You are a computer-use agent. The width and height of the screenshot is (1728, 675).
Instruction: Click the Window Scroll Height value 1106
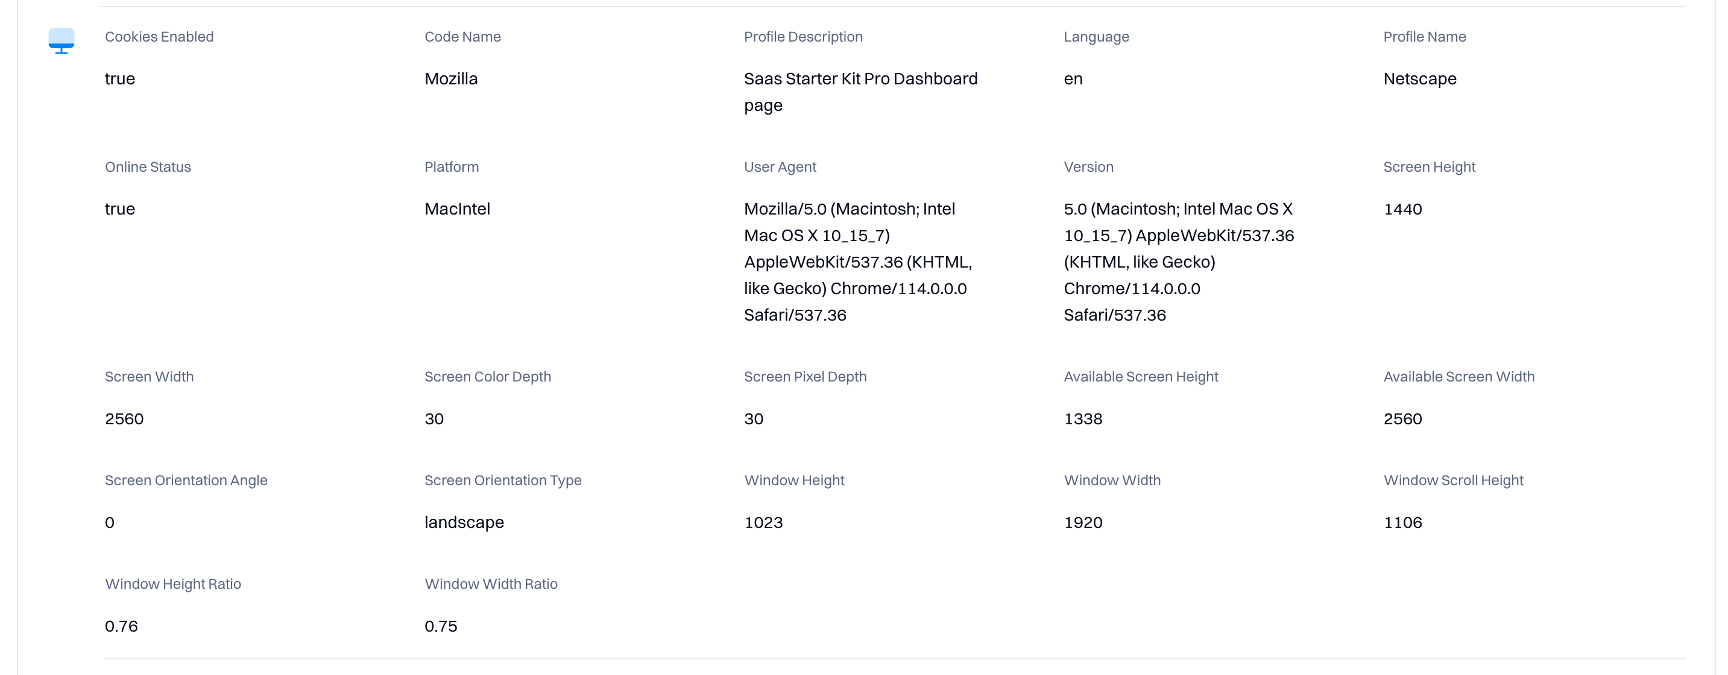click(x=1402, y=523)
